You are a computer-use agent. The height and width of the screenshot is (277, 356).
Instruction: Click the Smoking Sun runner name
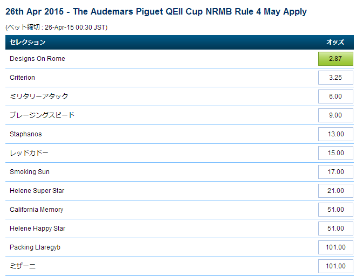[30, 172]
